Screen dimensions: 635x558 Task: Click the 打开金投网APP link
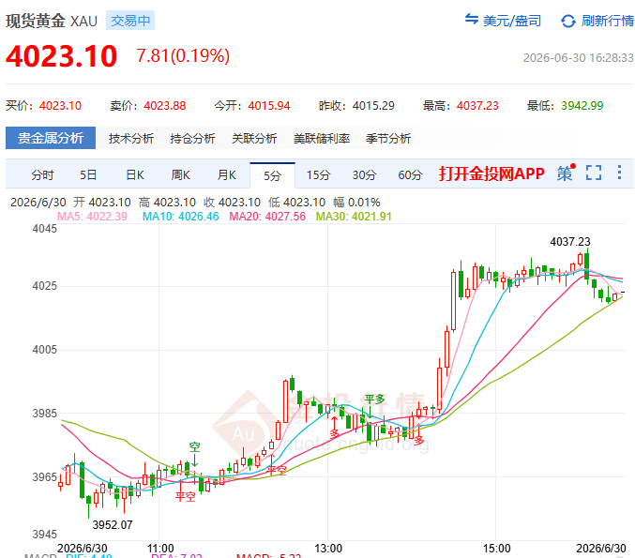(x=491, y=173)
